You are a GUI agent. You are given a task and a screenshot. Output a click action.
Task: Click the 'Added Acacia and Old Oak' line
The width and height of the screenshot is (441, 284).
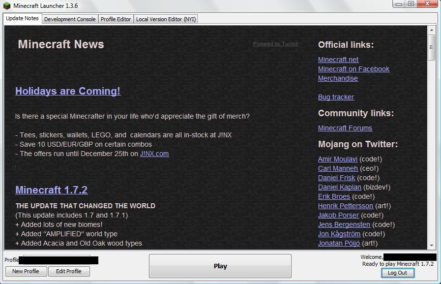[79, 243]
